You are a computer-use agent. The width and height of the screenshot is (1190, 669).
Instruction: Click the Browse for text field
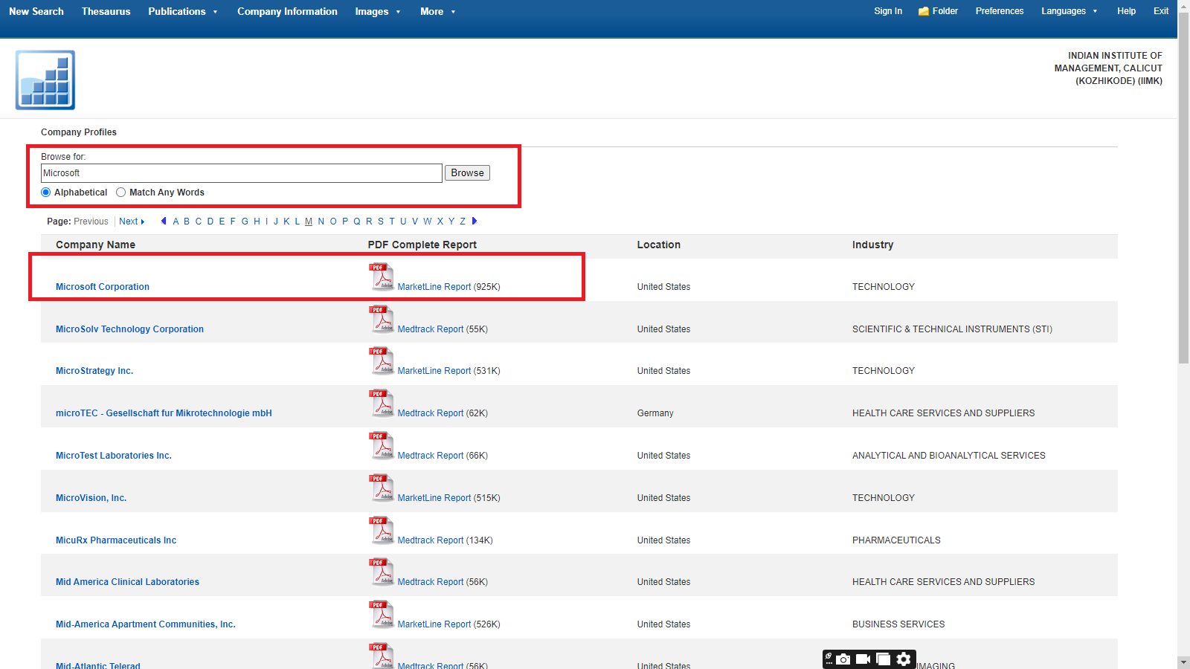tap(241, 173)
